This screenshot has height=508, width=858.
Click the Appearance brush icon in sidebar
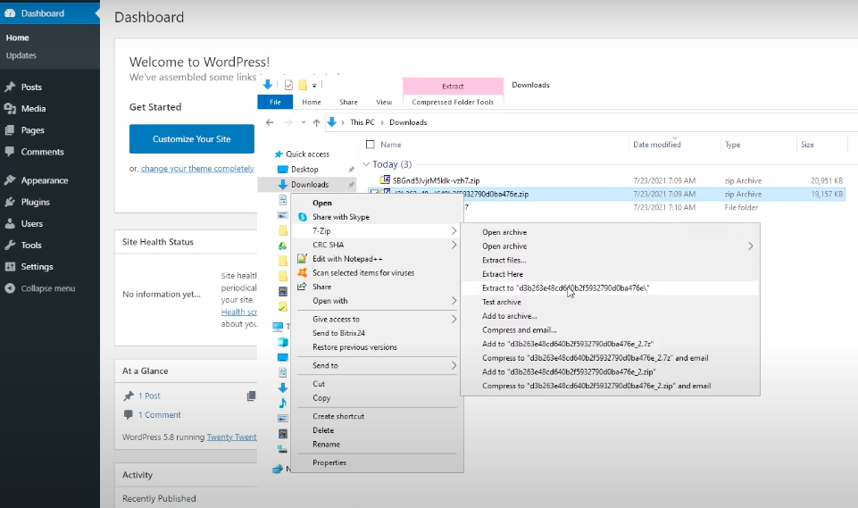[x=10, y=180]
